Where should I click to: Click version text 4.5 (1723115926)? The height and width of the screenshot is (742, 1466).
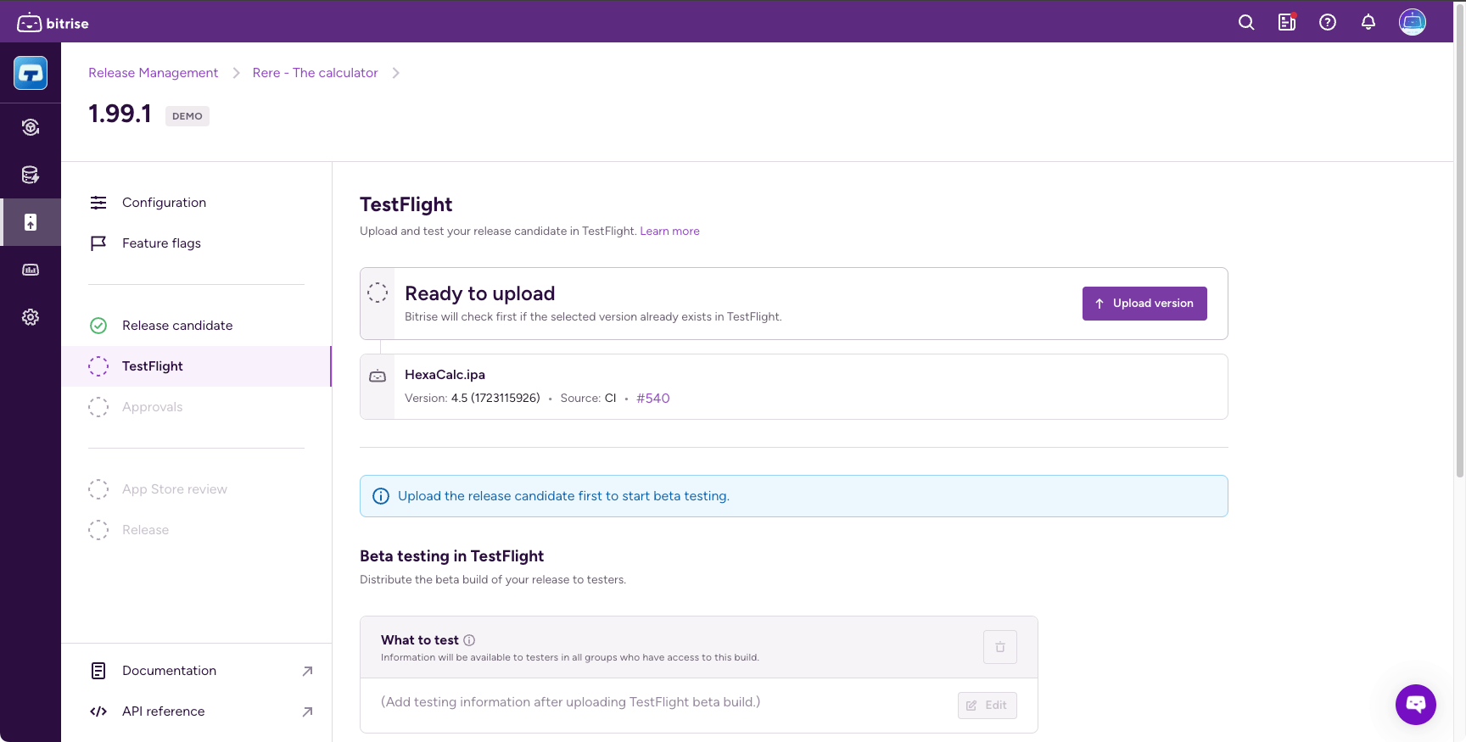[495, 399]
